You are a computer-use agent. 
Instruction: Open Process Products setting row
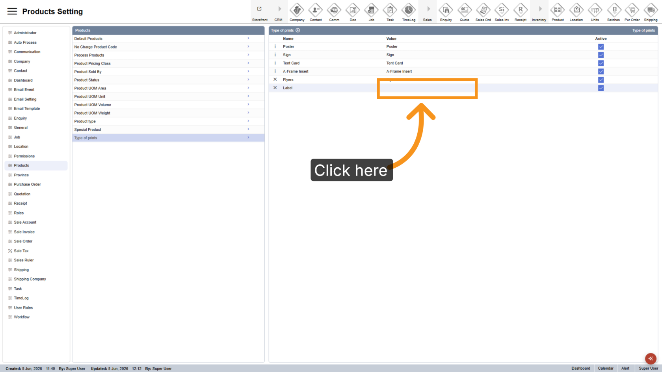tap(168, 55)
